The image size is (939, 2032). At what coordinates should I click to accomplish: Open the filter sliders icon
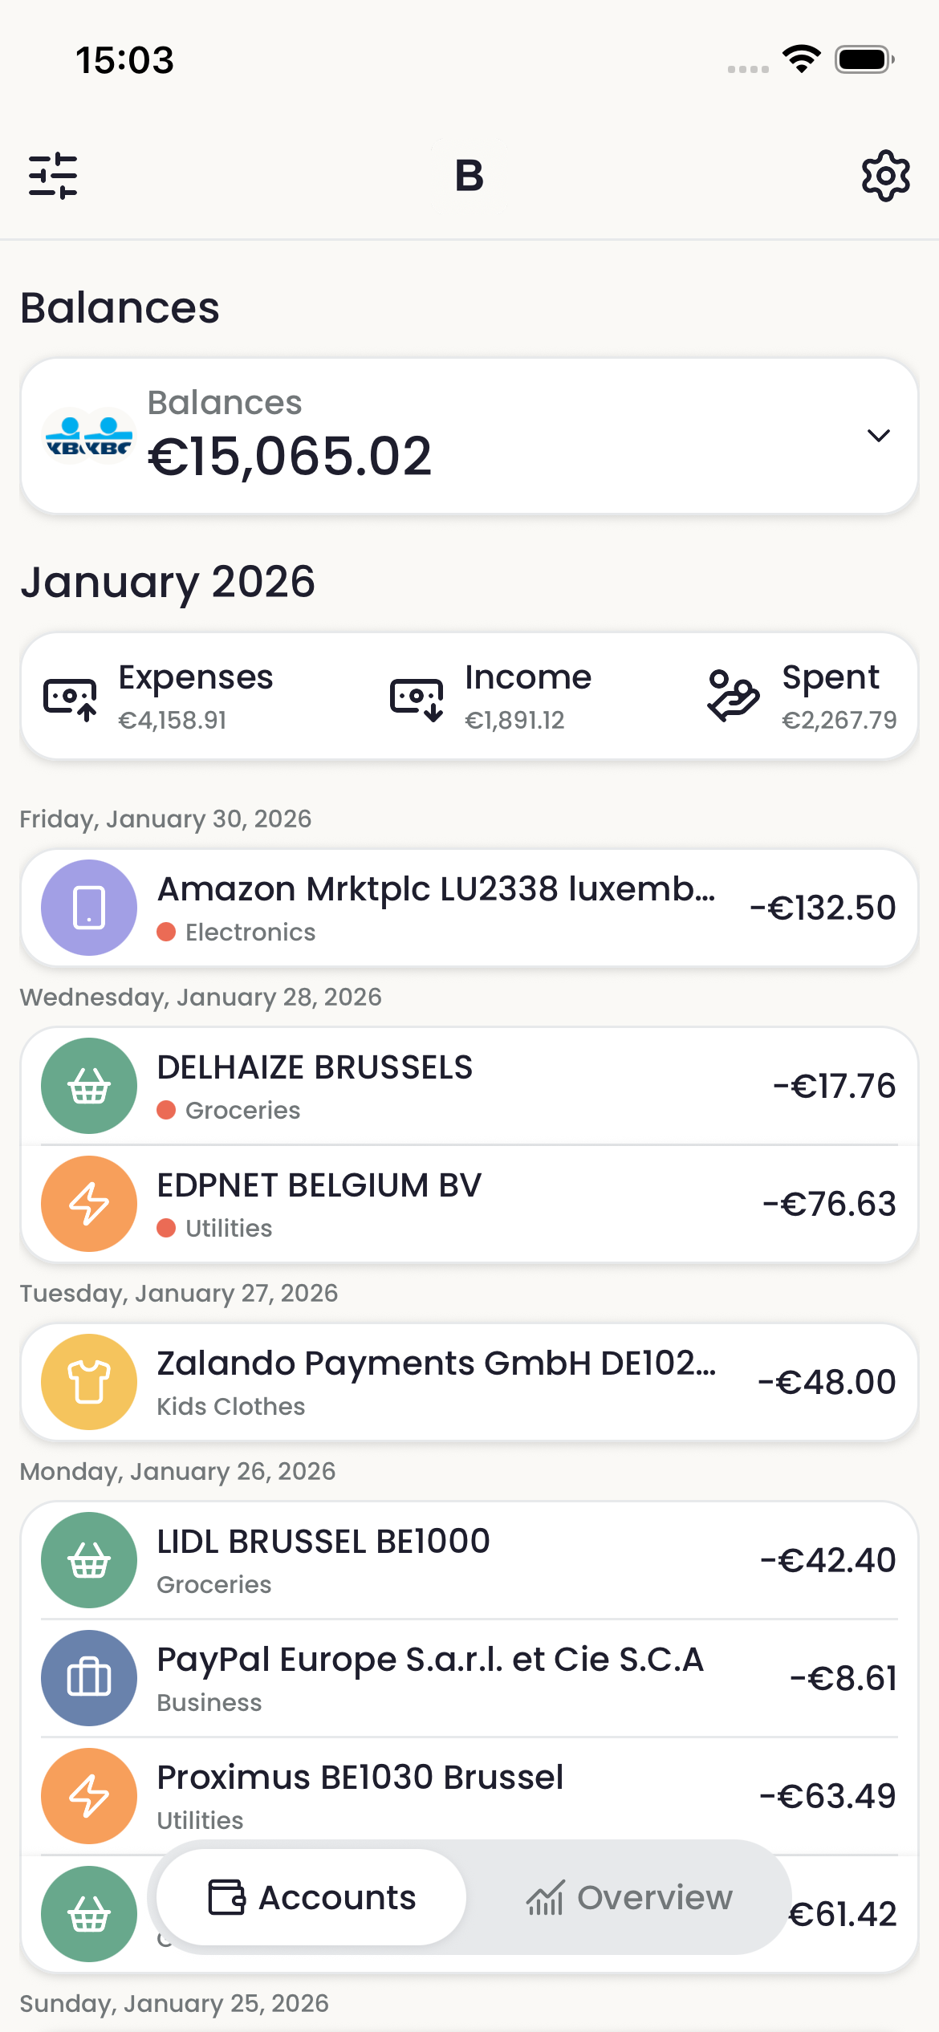[x=53, y=176]
